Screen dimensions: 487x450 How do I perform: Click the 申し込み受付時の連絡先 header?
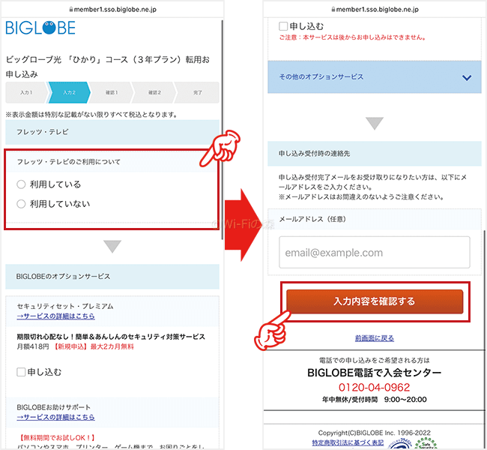[375, 153]
